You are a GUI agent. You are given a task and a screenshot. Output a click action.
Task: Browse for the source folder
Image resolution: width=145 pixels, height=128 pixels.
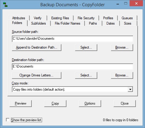122,47
